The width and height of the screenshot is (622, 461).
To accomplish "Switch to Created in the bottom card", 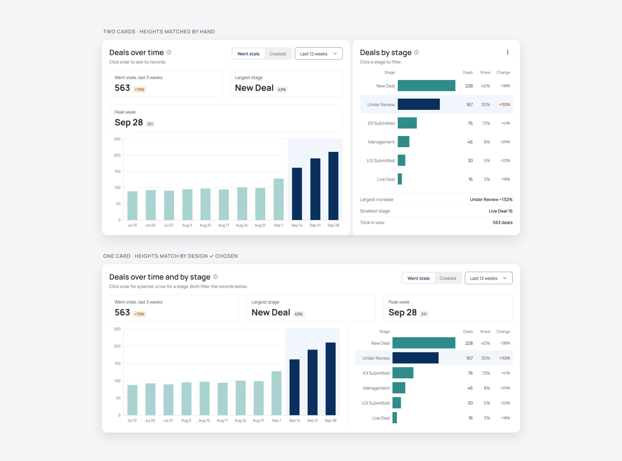I will pos(448,278).
